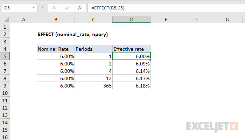Viewport: 245px width, 140px height.
Task: Click the 'Effective rate' header cell
Action: pos(131,49)
